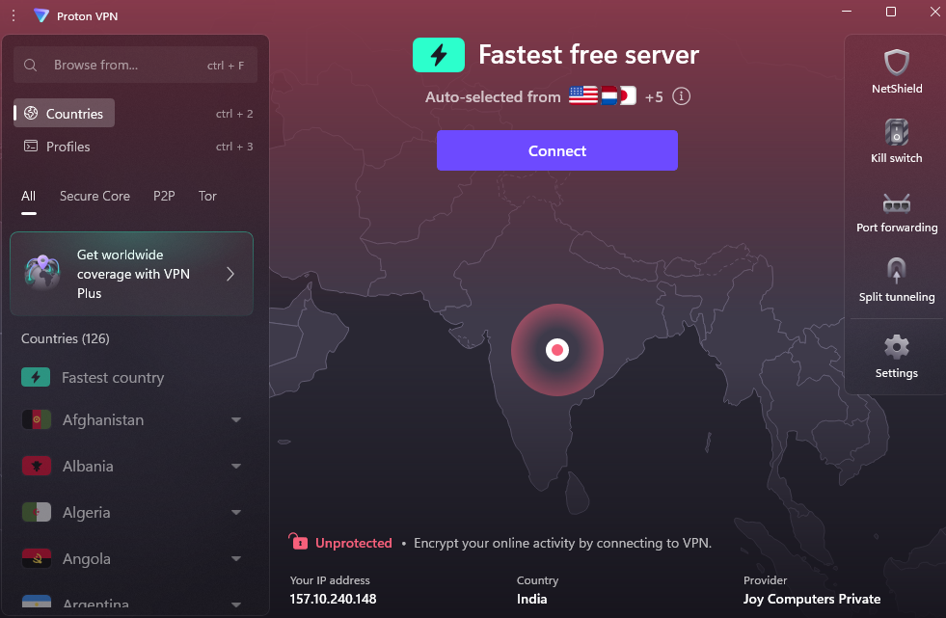
Task: Expand the Angola server list
Action: [236, 559]
